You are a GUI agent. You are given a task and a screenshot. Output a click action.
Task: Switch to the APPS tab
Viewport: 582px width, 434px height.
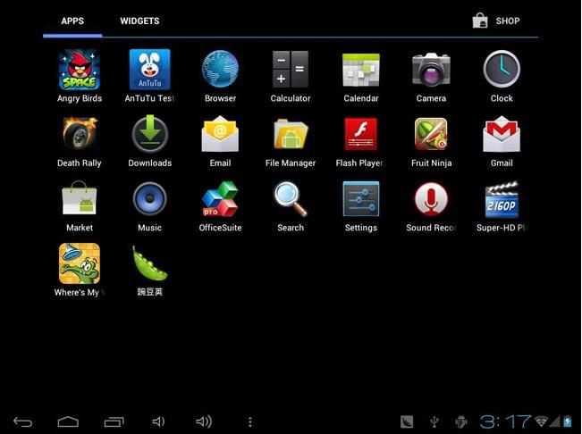pos(72,21)
